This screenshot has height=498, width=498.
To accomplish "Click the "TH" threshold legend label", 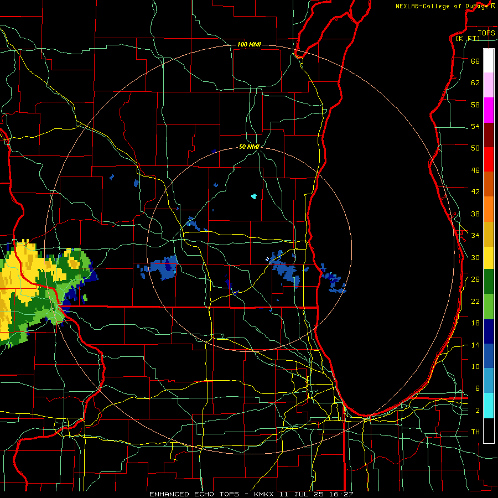I will tap(475, 432).
